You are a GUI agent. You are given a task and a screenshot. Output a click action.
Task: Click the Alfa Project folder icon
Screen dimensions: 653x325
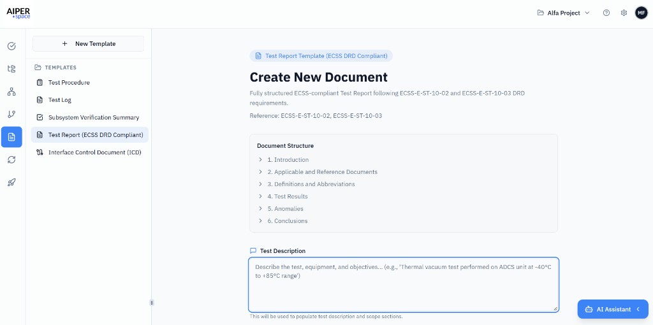[x=541, y=13]
